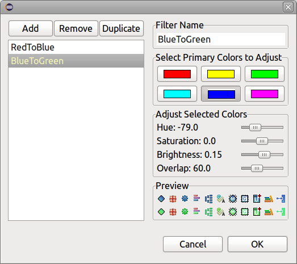Toggle the green primary color
The height and width of the screenshot is (264, 297).
tap(265, 74)
